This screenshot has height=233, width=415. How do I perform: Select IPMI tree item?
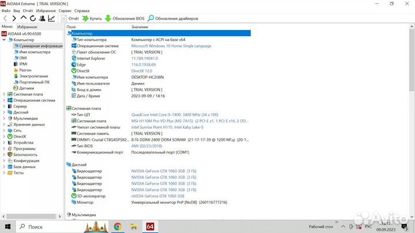click(x=23, y=64)
